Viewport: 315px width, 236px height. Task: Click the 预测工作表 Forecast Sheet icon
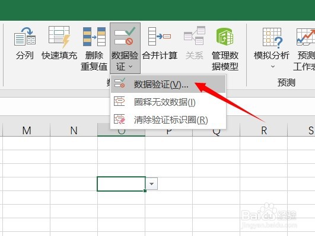click(306, 37)
